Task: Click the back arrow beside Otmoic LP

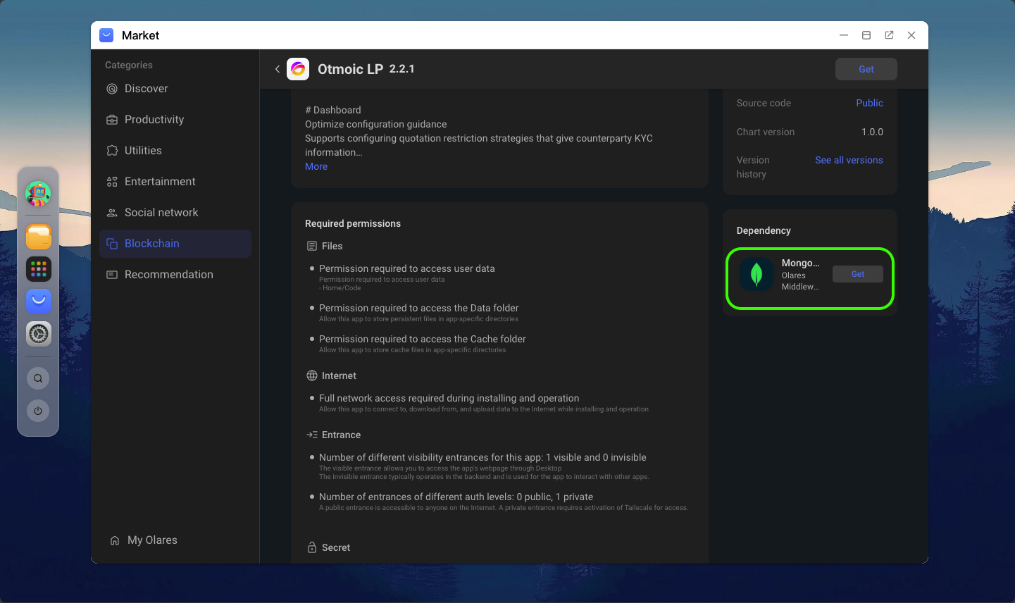Action: pyautogui.click(x=278, y=69)
